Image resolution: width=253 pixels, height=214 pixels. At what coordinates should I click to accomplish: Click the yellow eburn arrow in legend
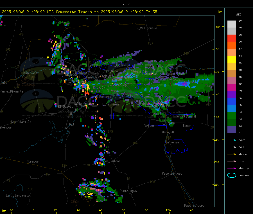tap(232, 154)
